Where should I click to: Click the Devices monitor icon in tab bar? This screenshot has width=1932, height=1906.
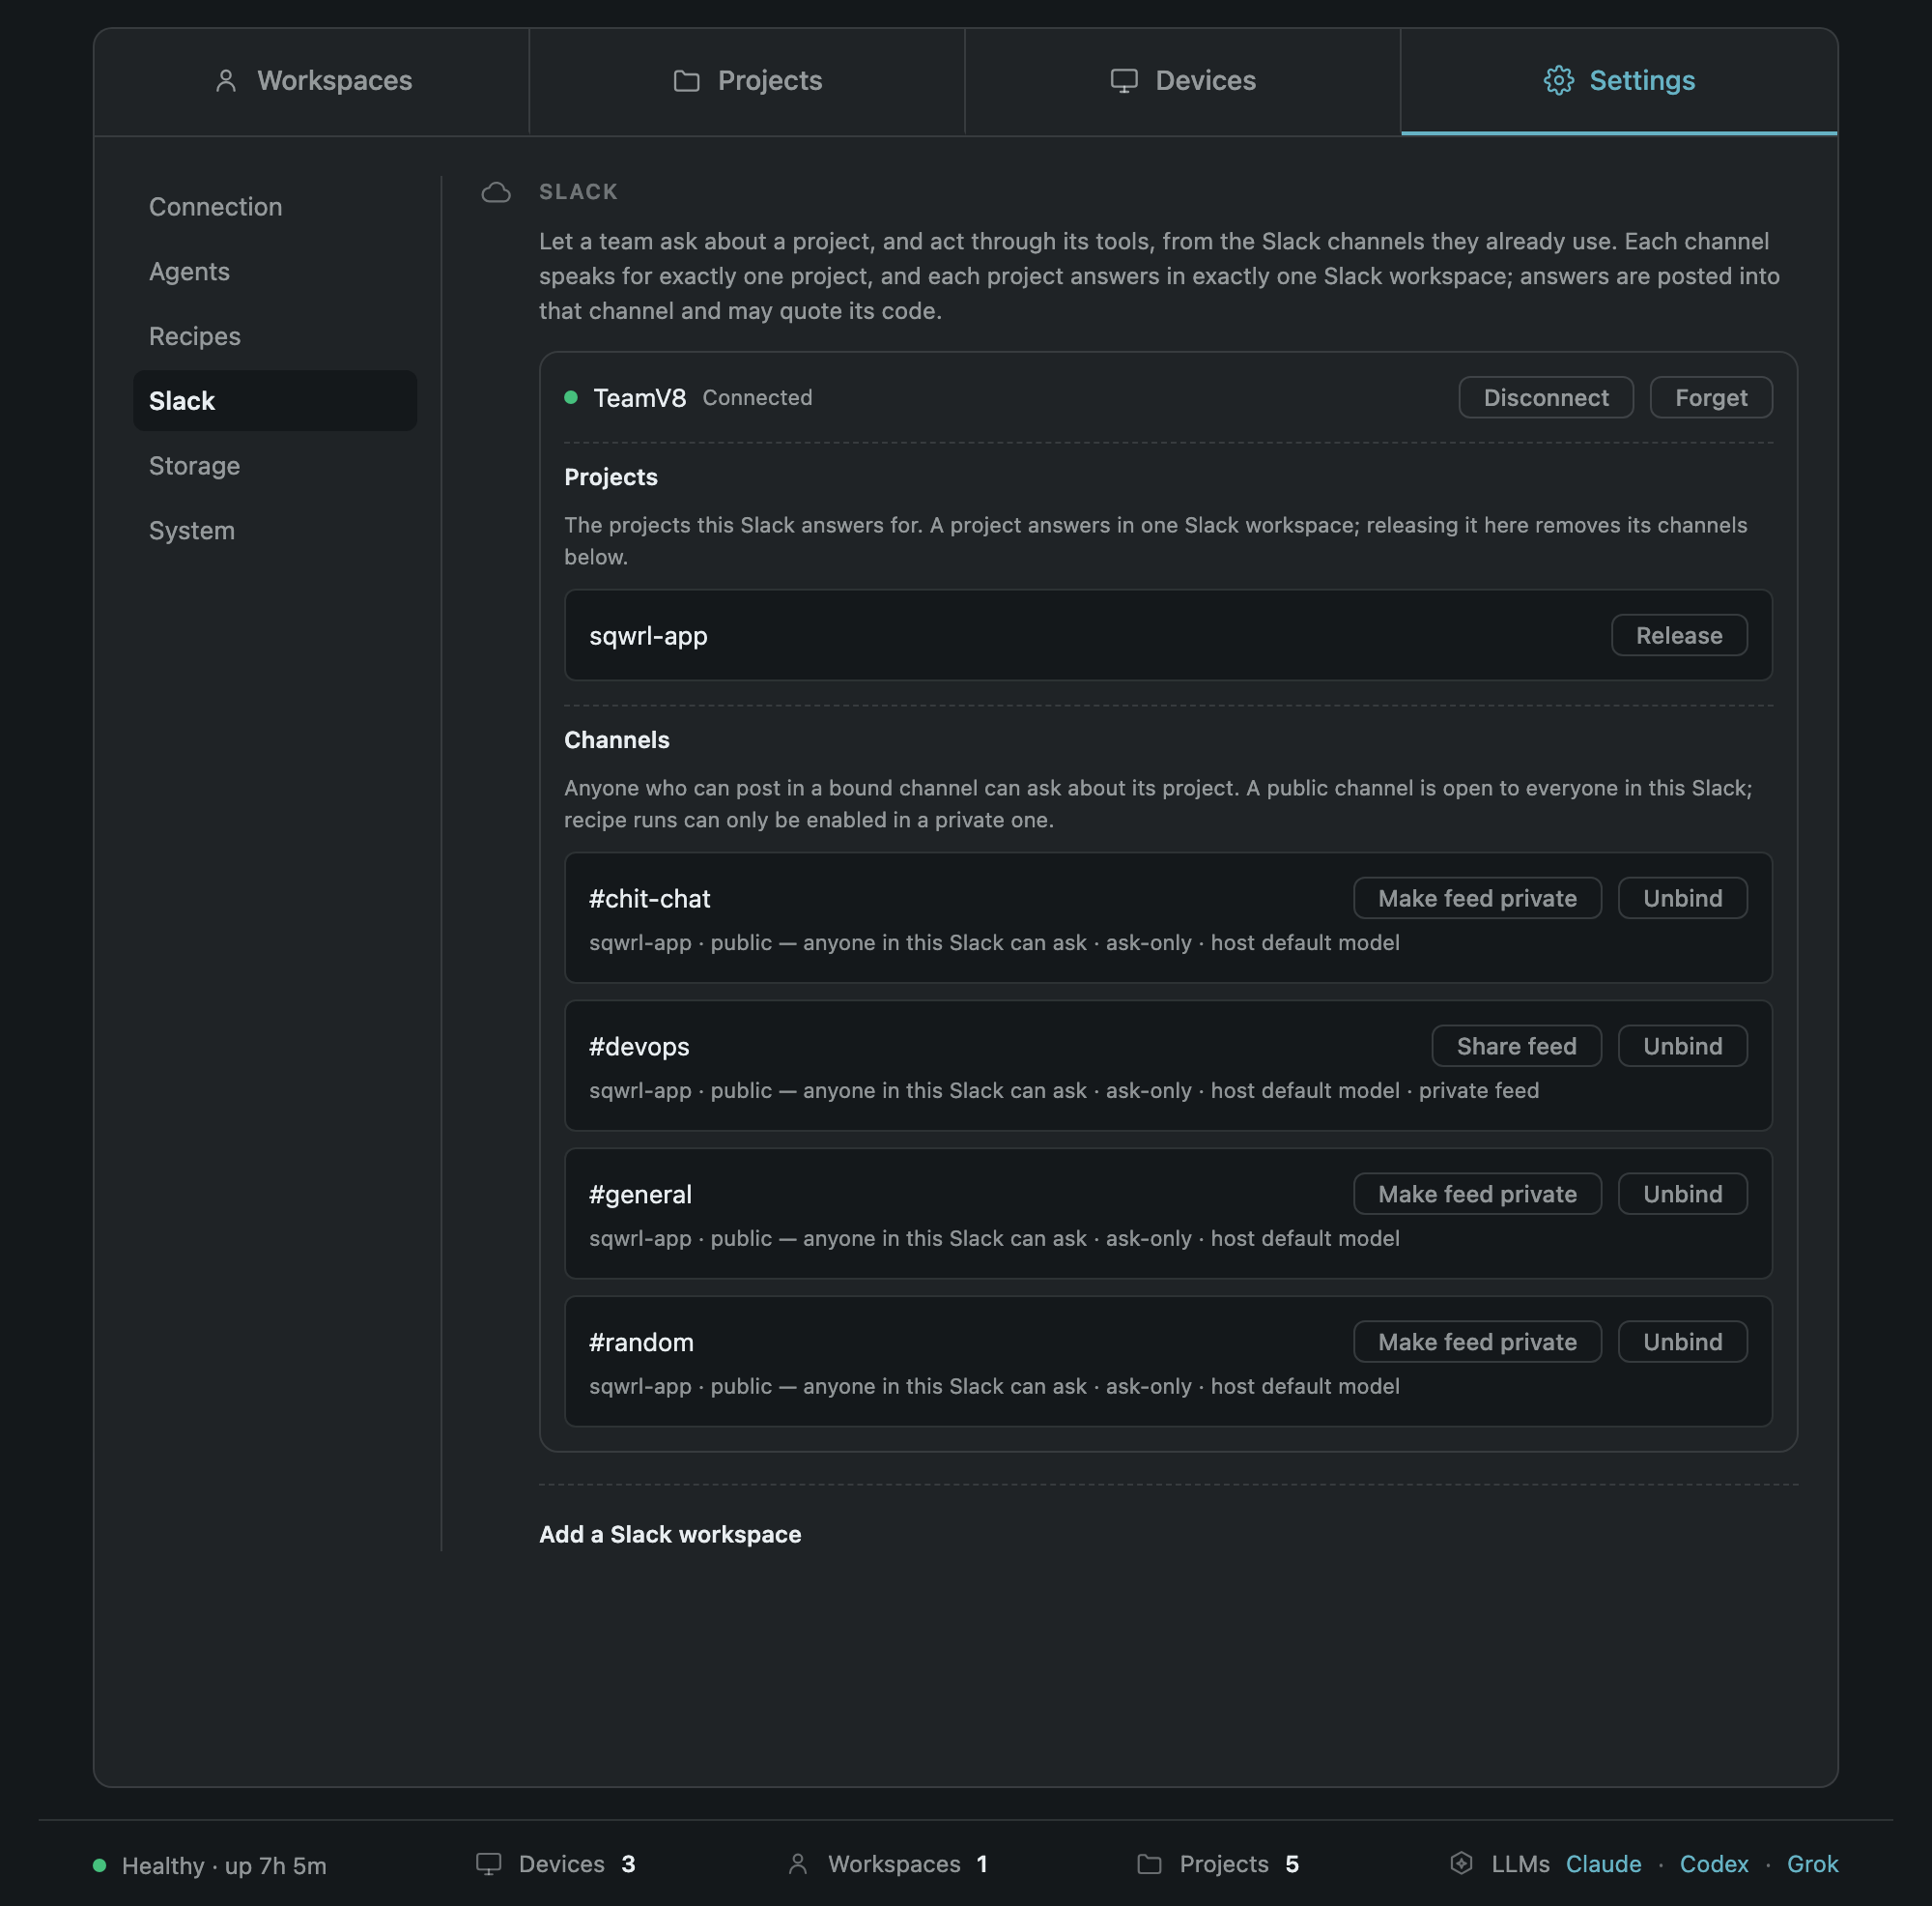pyautogui.click(x=1124, y=81)
